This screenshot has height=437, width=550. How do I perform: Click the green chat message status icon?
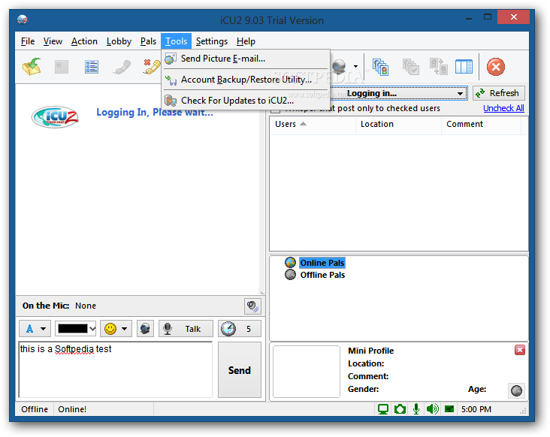click(449, 409)
